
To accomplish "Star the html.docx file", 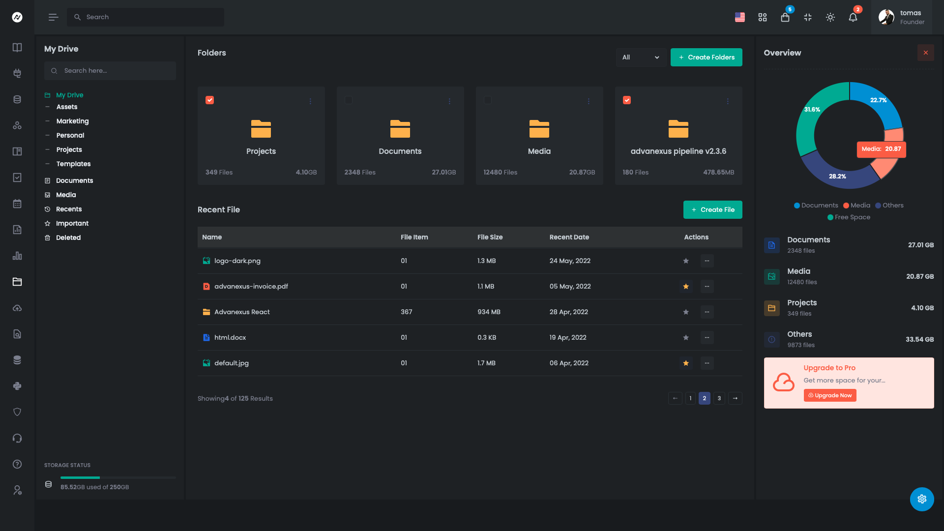I will tap(686, 337).
